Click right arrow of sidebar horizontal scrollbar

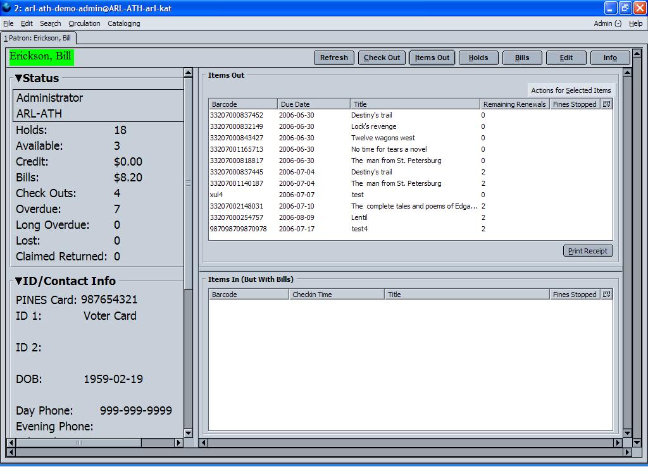click(178, 443)
